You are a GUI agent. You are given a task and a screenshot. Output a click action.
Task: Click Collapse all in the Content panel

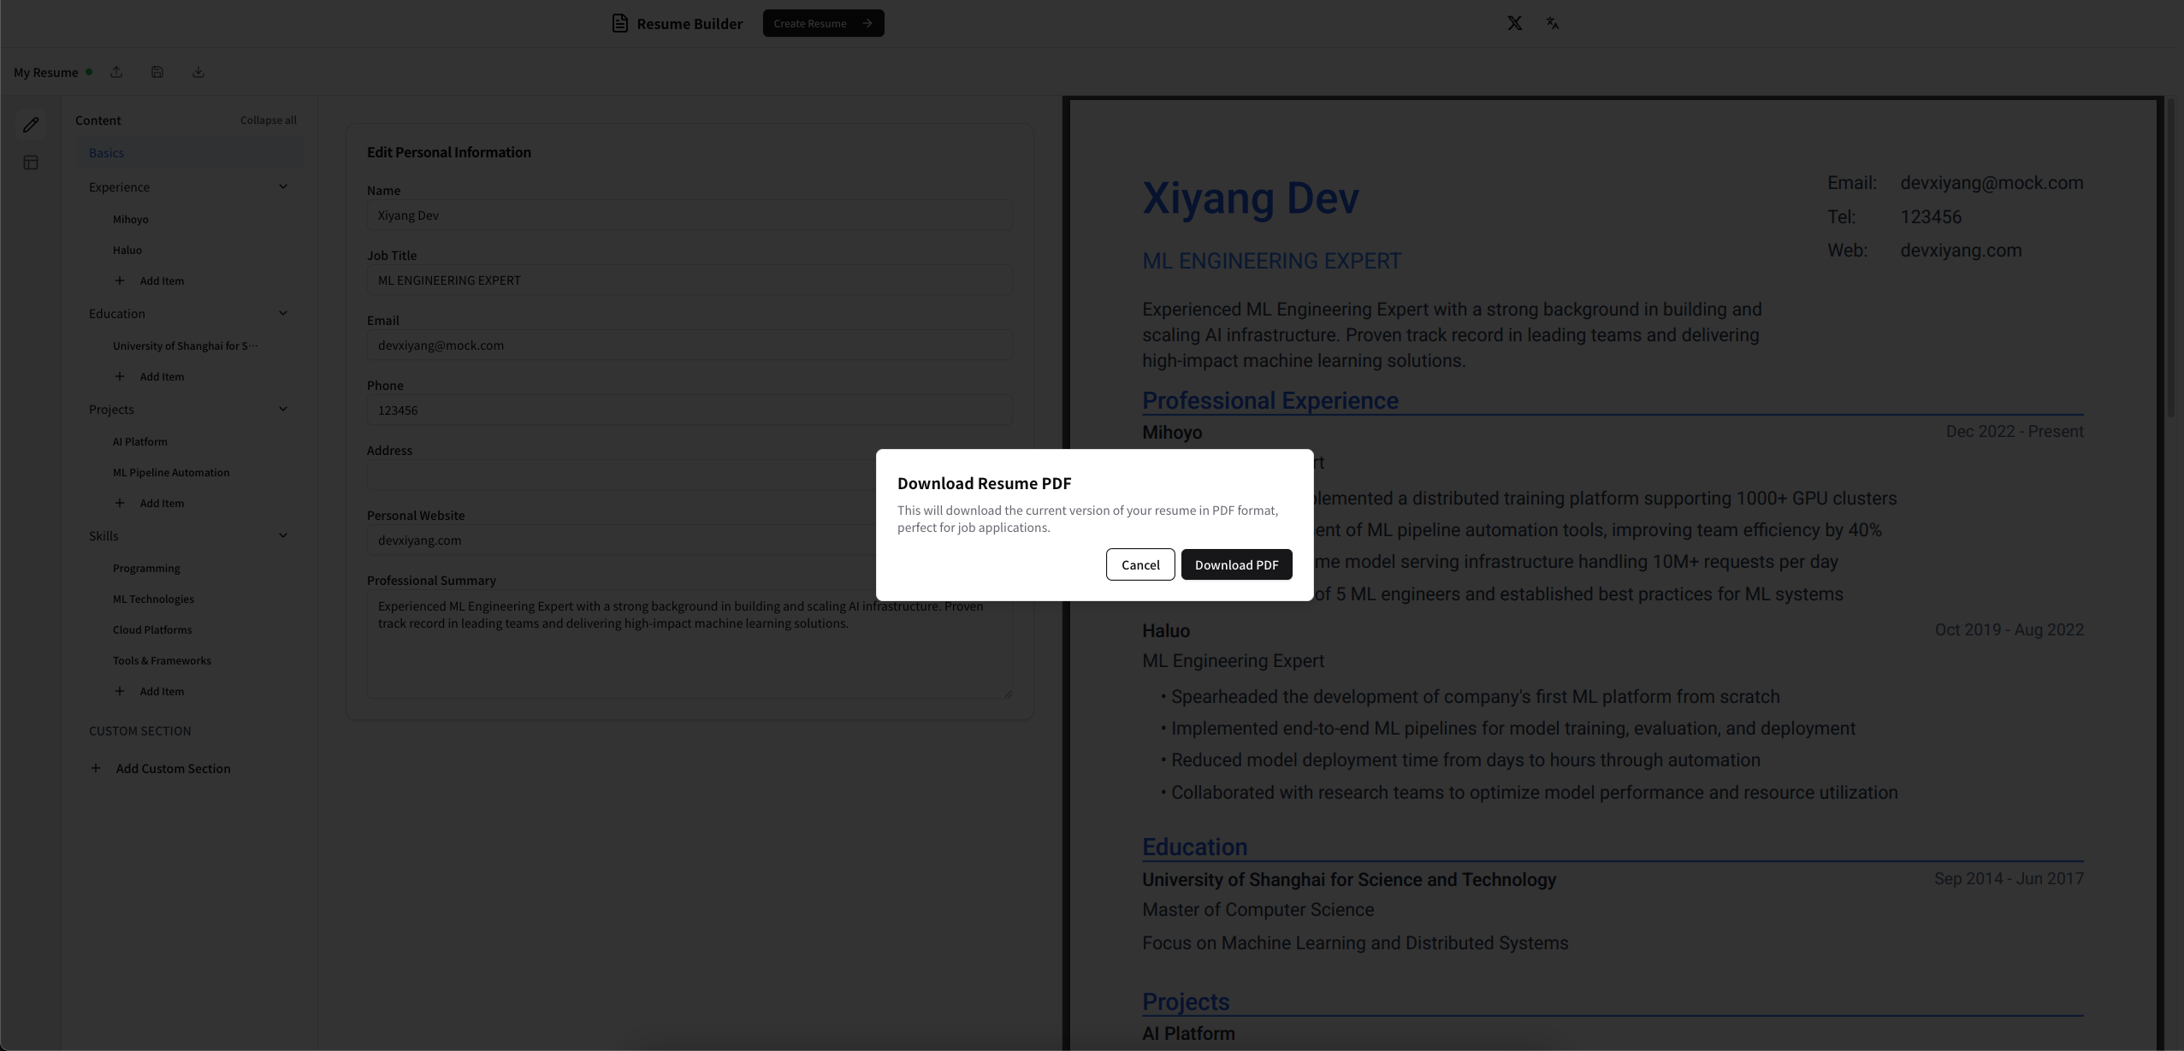click(267, 120)
